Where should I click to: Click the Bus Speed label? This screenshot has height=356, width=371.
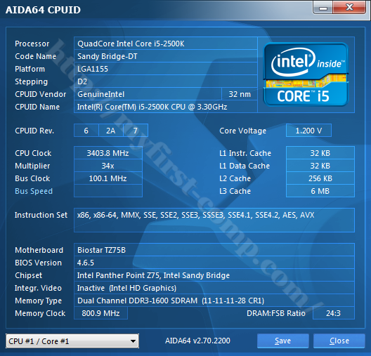point(34,191)
